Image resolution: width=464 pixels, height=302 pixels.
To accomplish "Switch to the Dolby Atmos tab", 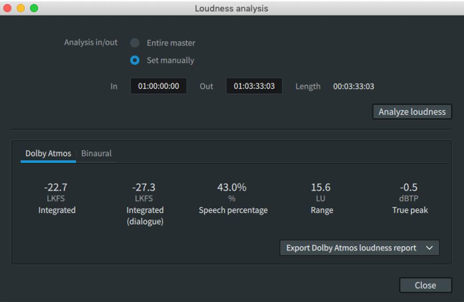I will [48, 153].
